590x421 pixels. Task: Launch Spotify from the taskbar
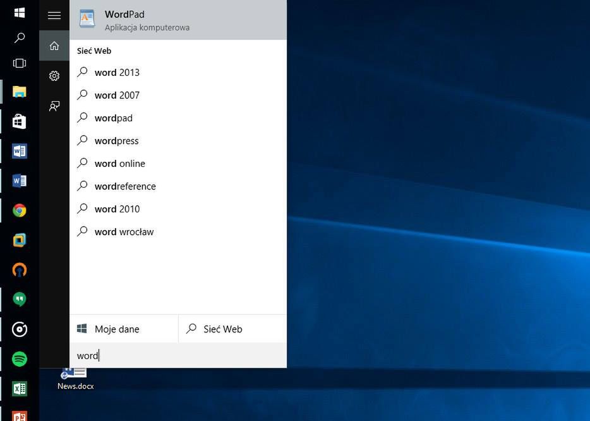pos(20,359)
